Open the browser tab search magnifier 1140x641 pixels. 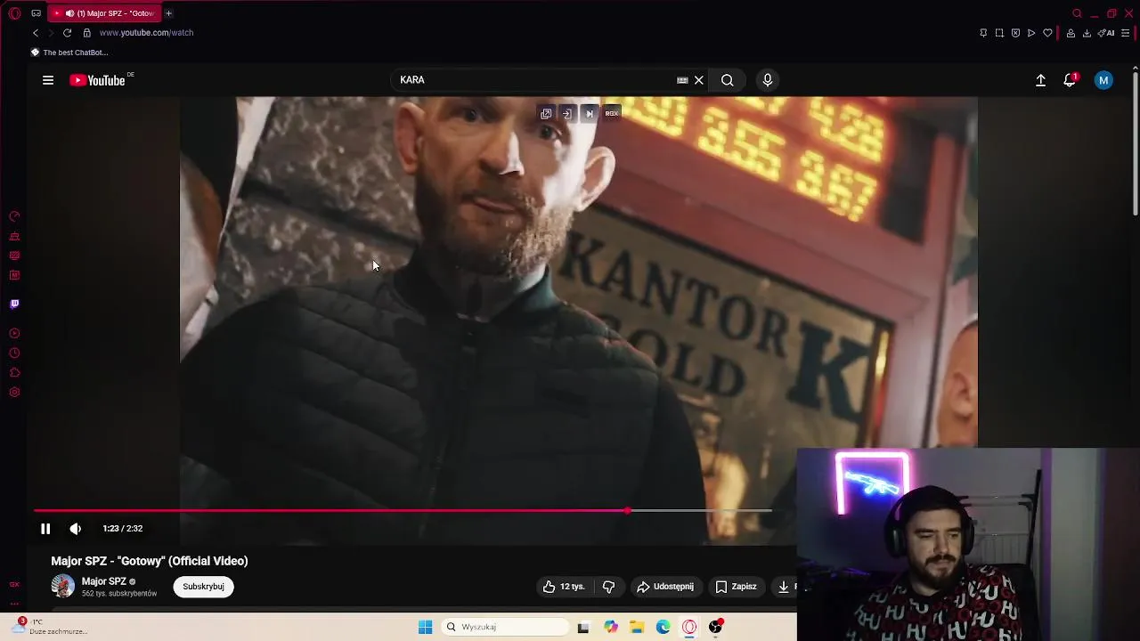[1077, 13]
